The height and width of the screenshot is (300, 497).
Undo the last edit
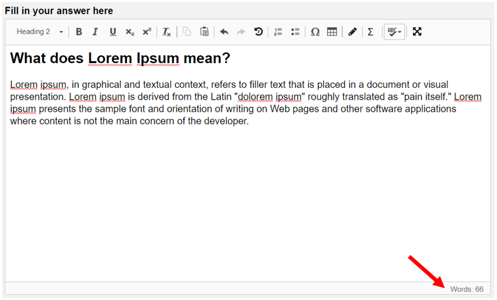(x=225, y=32)
